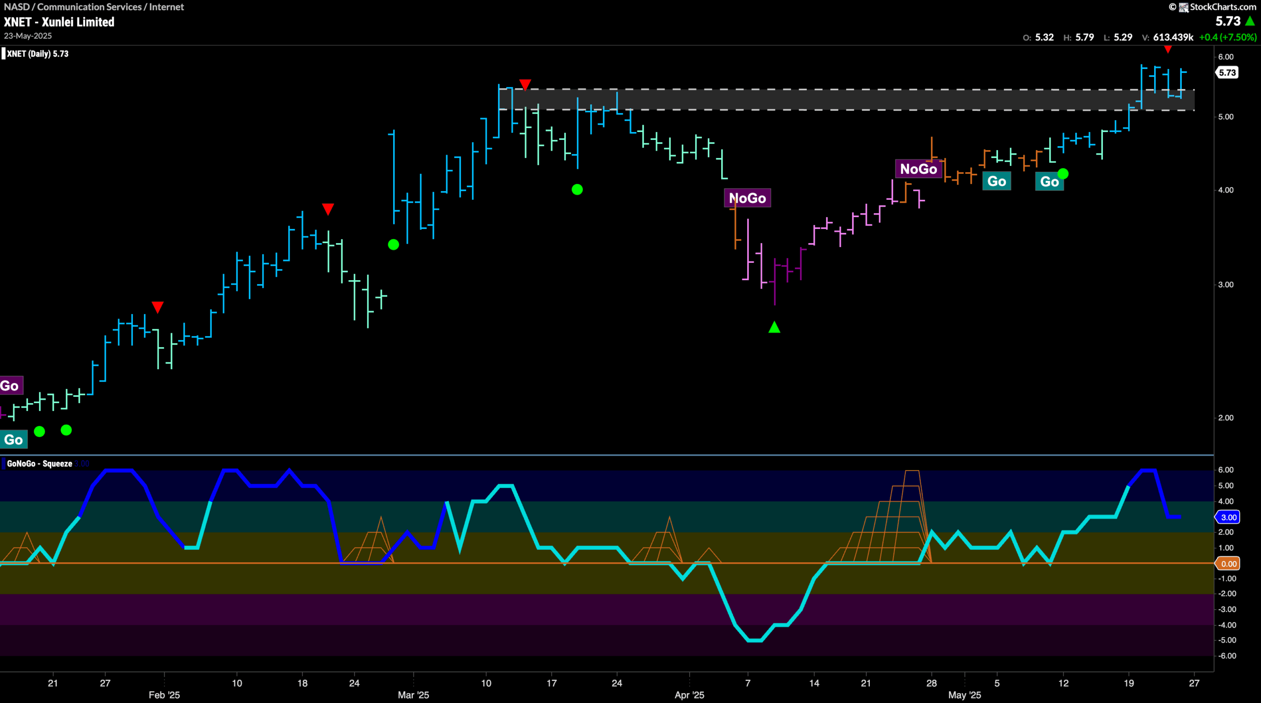Image resolution: width=1261 pixels, height=703 pixels.
Task: Click the grey resistance zone band
Action: (846, 100)
